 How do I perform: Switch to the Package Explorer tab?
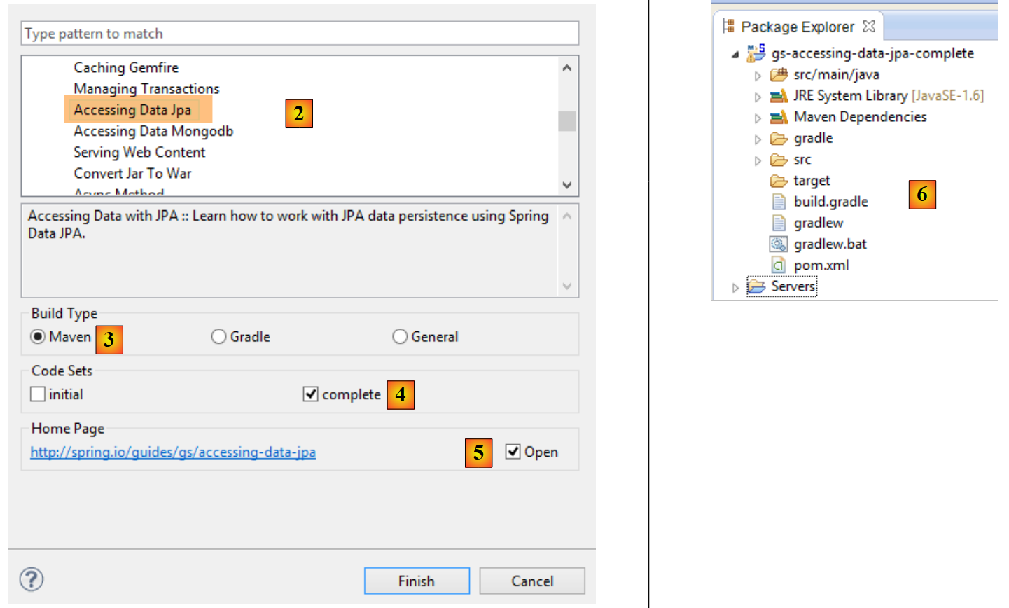click(797, 27)
